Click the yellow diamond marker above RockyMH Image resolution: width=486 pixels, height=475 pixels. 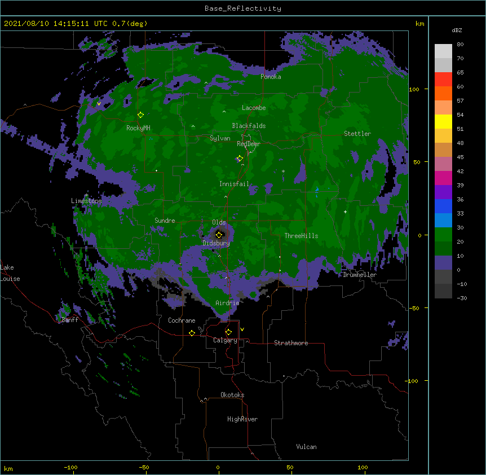pyautogui.click(x=141, y=115)
